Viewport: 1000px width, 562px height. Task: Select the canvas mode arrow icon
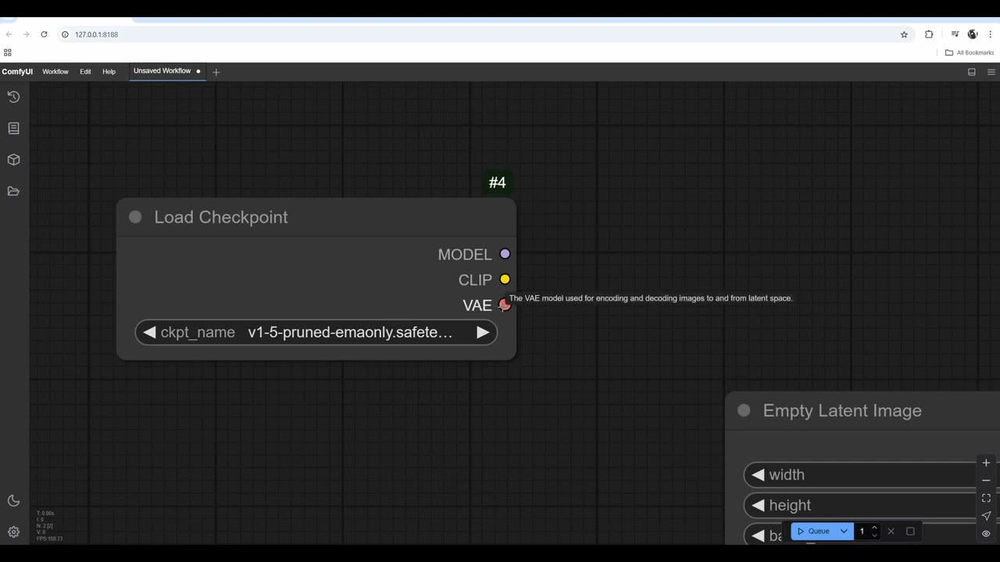pyautogui.click(x=986, y=516)
